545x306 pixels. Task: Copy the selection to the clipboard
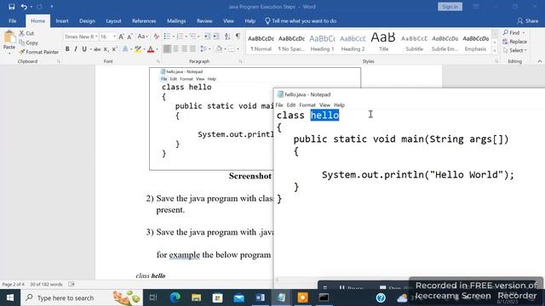(x=28, y=42)
